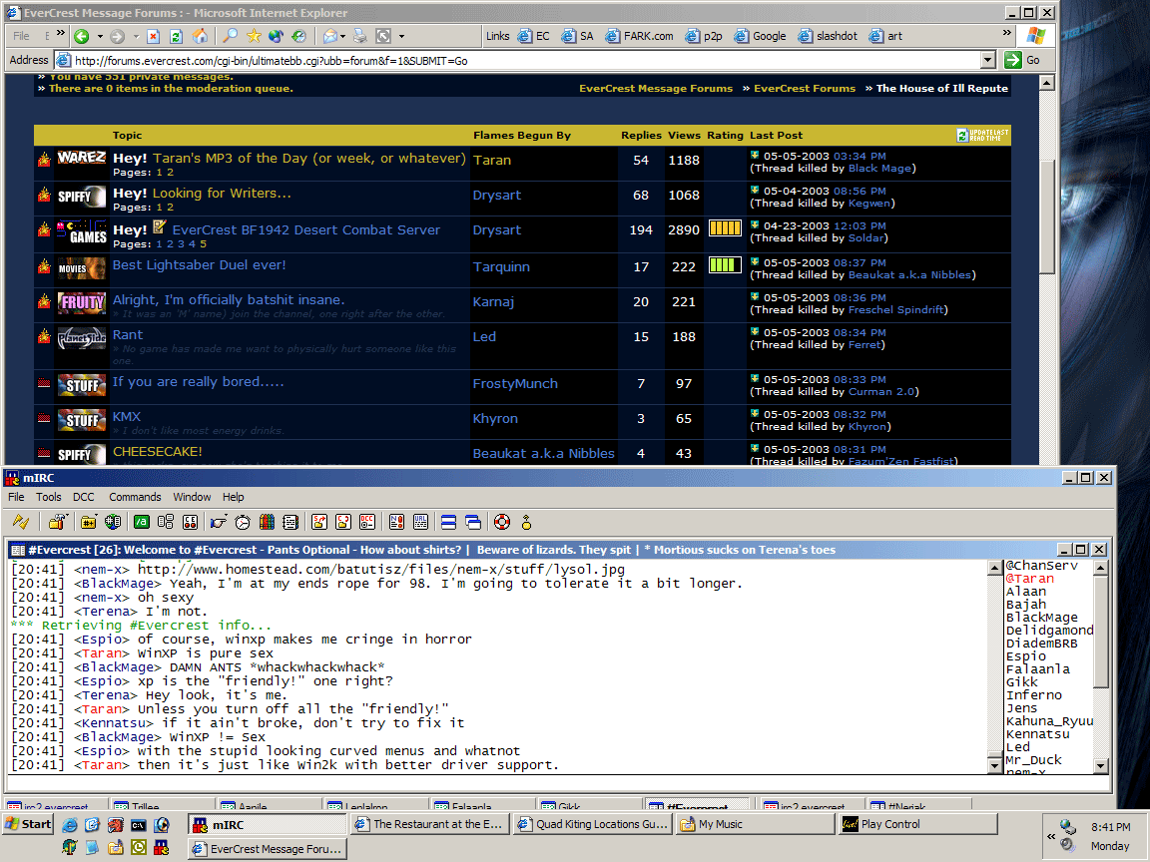The height and width of the screenshot is (862, 1150).
Task: Select BlackMage in the mIRC nick list
Action: point(1041,618)
